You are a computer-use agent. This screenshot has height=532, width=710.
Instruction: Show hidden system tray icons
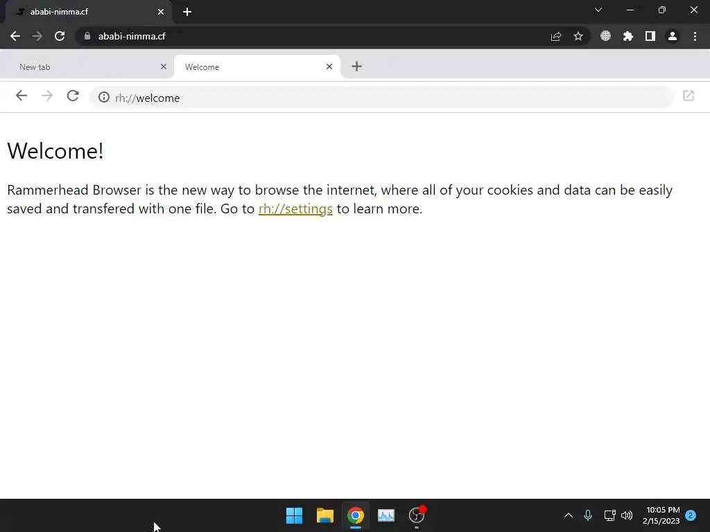point(569,515)
